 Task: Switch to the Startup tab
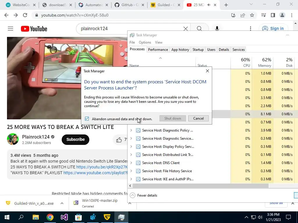tap(198, 49)
